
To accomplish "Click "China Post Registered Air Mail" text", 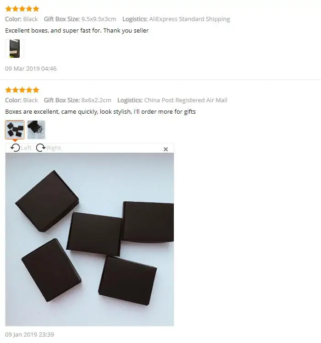I will [186, 100].
